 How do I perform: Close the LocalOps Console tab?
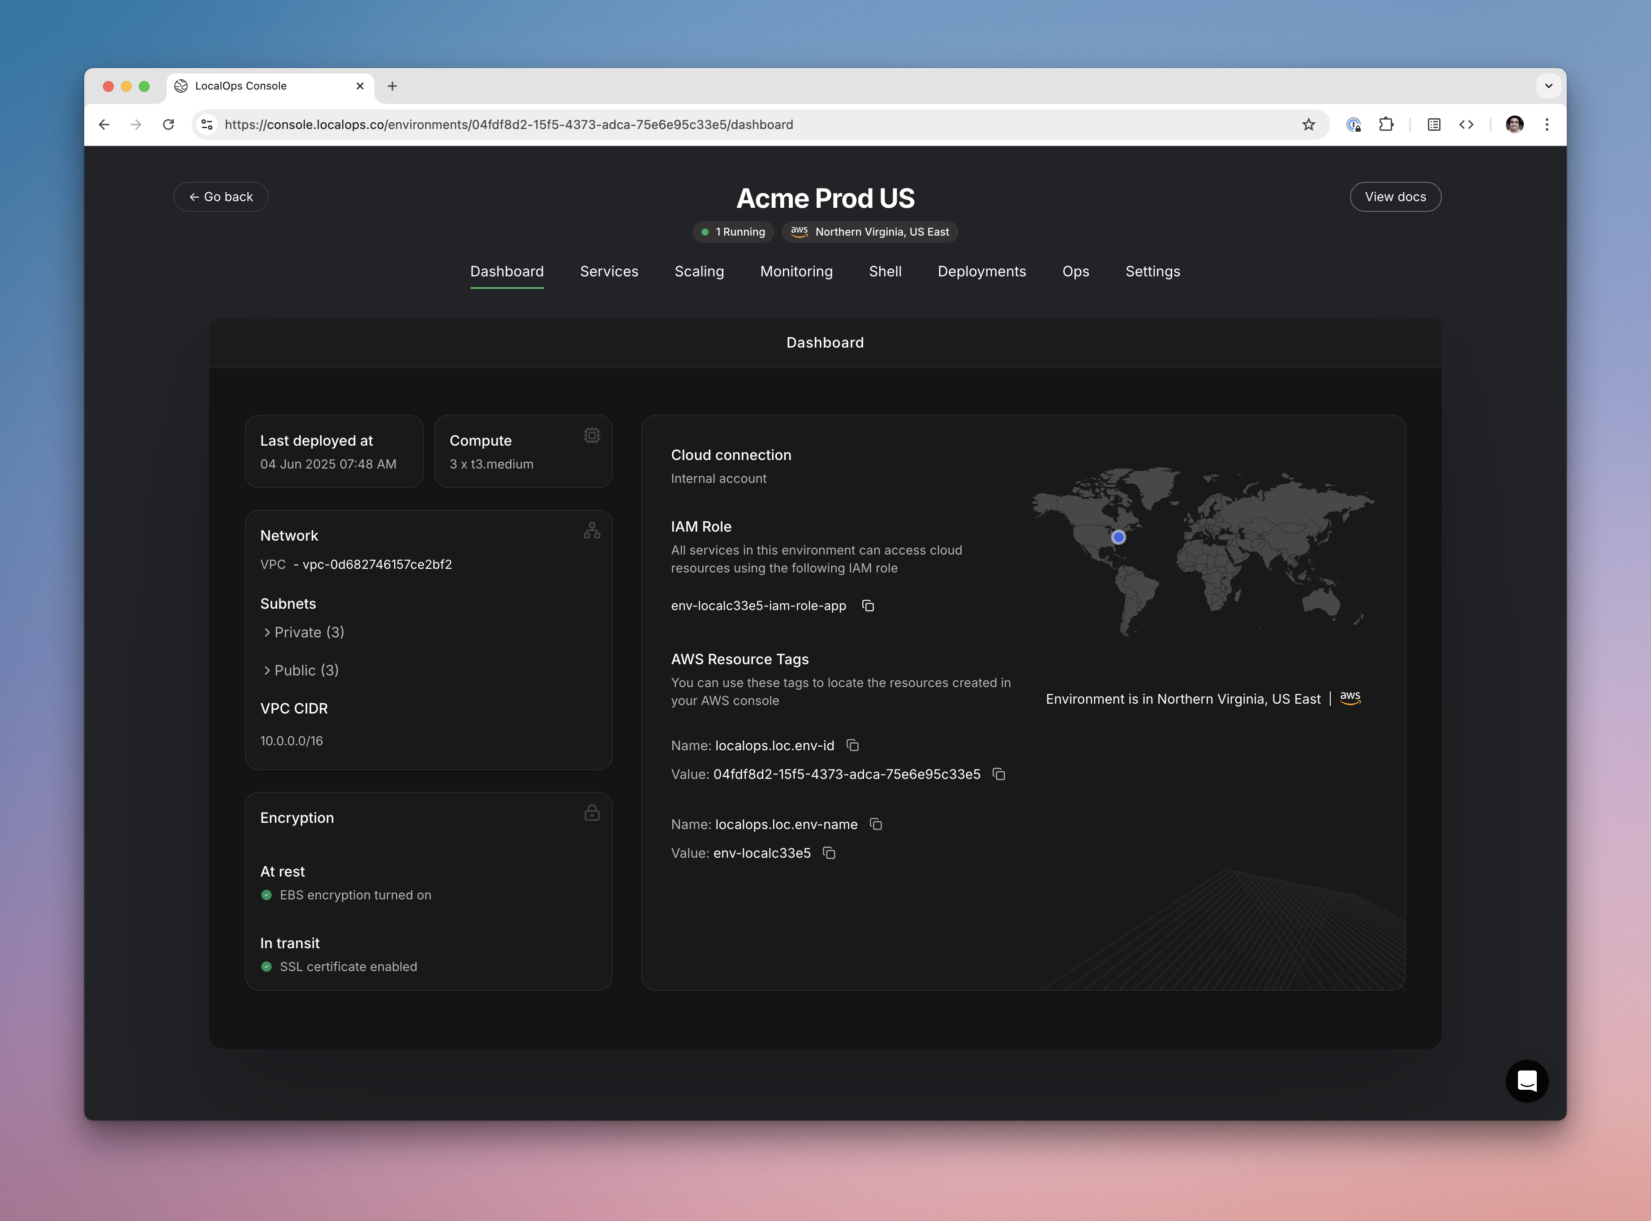360,86
